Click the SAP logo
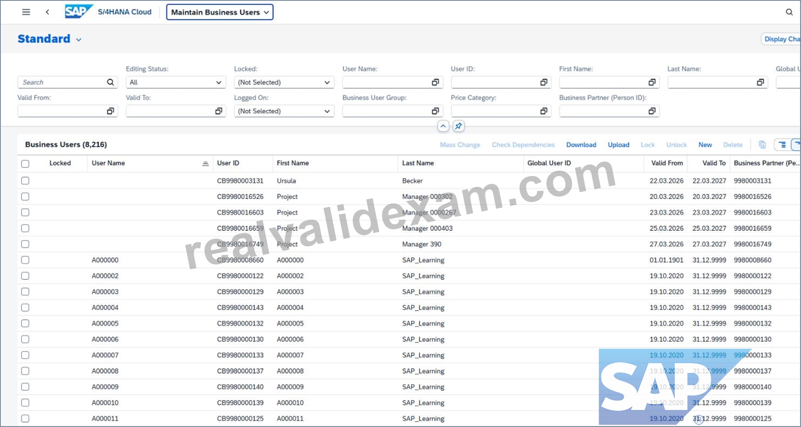 [79, 12]
